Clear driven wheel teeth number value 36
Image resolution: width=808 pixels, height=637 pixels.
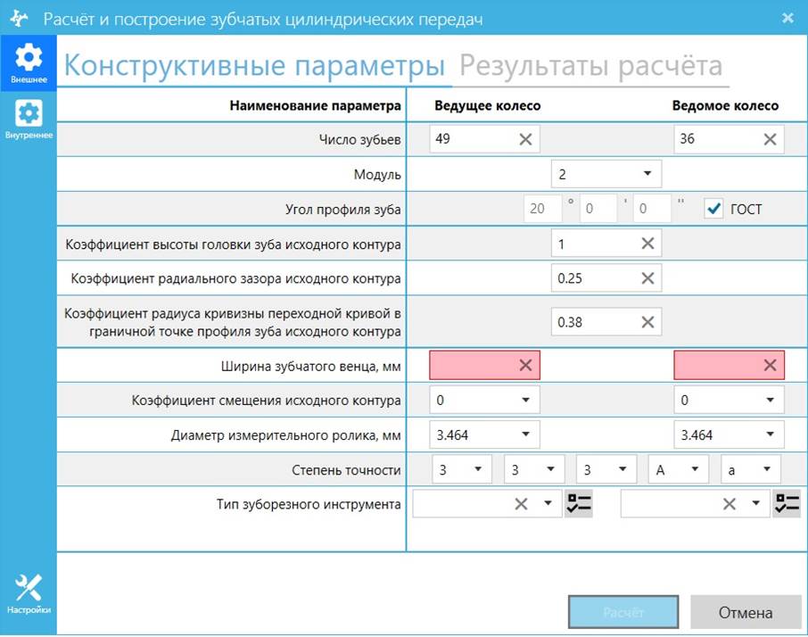[x=770, y=139]
